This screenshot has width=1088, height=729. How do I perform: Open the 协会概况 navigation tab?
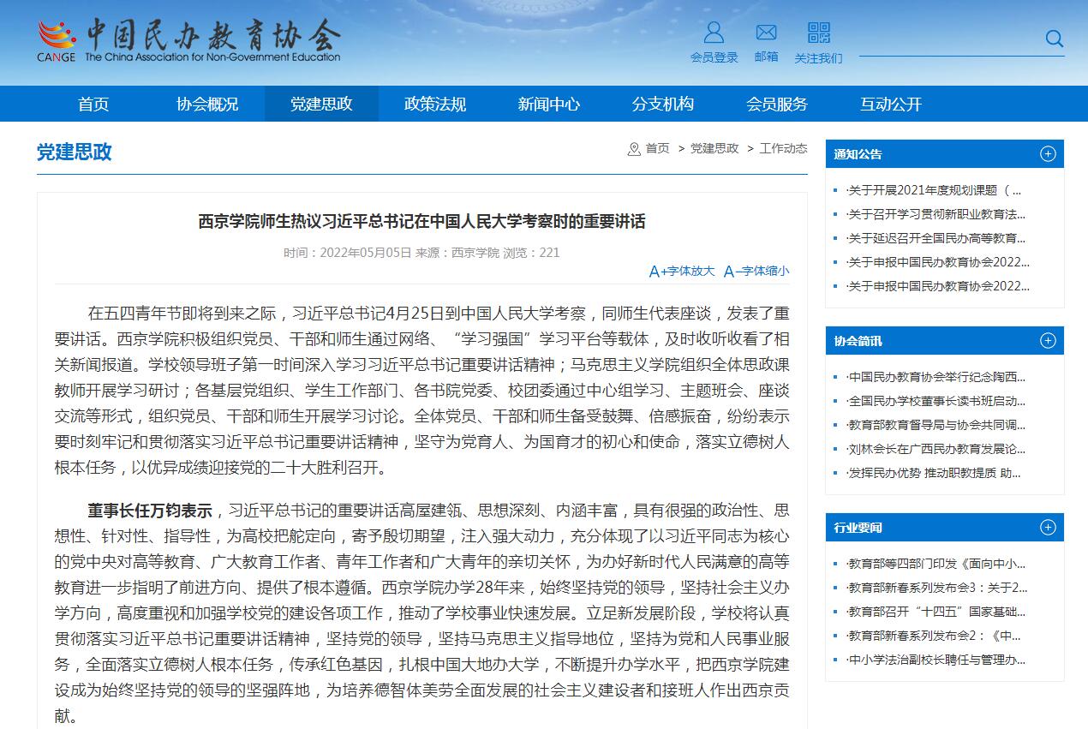(x=207, y=105)
